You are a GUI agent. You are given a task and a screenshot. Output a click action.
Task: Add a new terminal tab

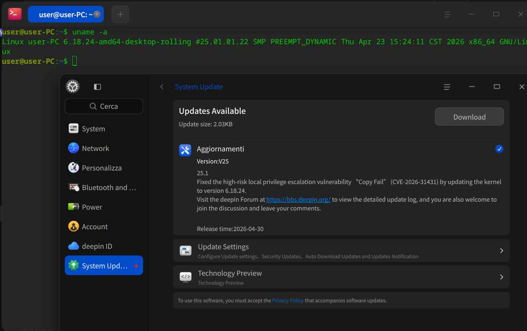coord(120,14)
